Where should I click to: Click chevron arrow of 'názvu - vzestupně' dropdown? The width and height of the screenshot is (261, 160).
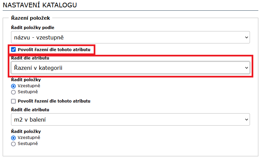(246, 37)
